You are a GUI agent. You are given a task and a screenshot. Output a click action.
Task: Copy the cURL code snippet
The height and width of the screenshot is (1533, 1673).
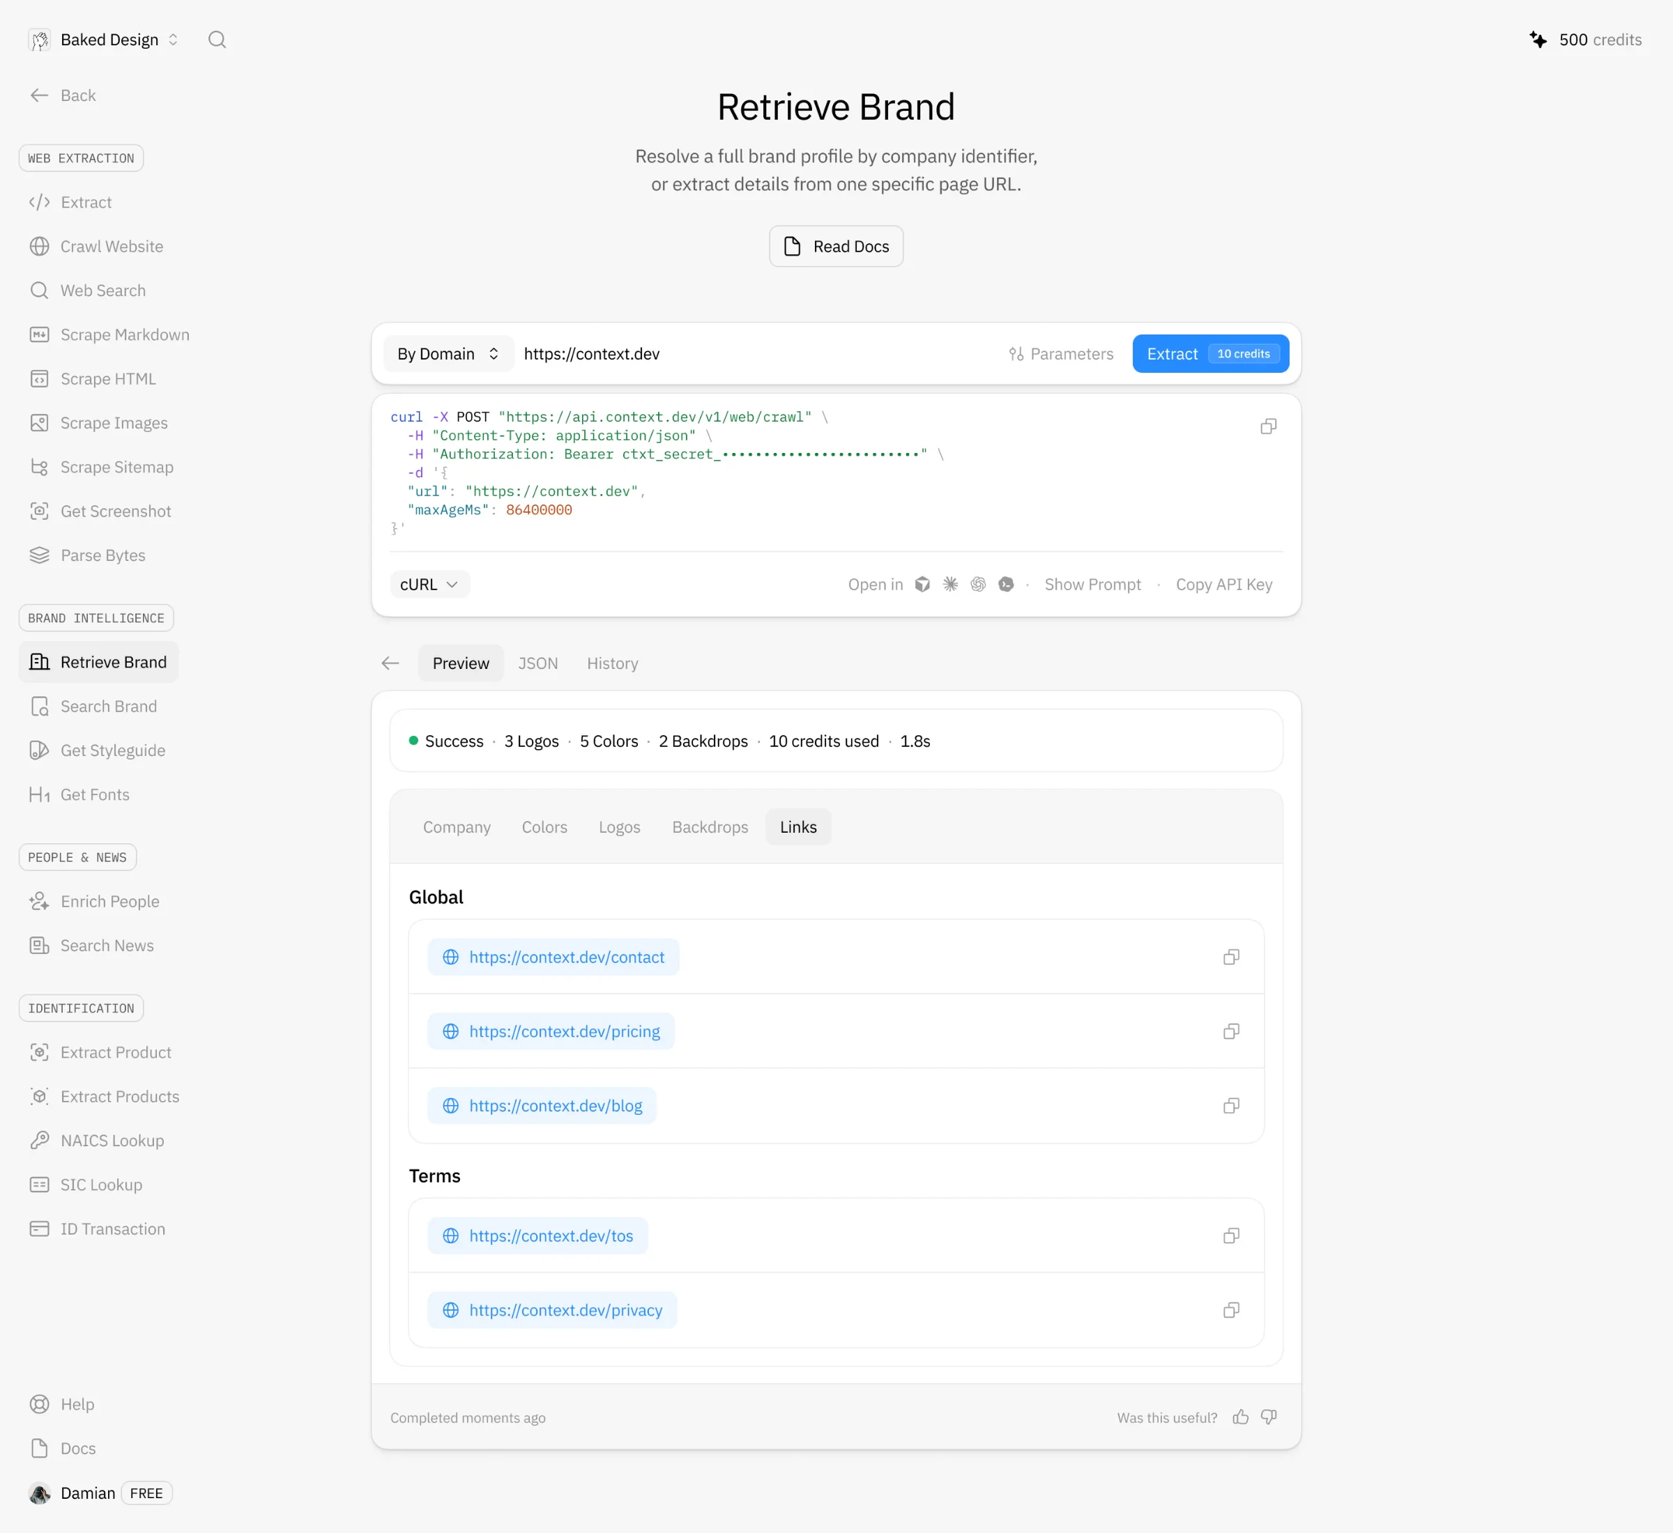1268,426
